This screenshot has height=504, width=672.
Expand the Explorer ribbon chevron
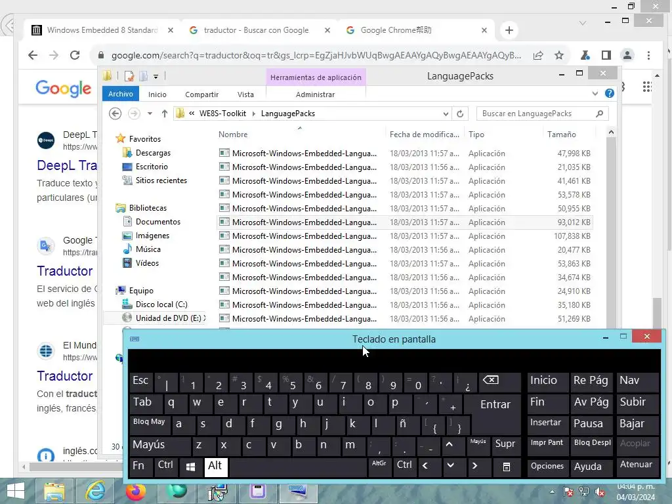pos(595,93)
